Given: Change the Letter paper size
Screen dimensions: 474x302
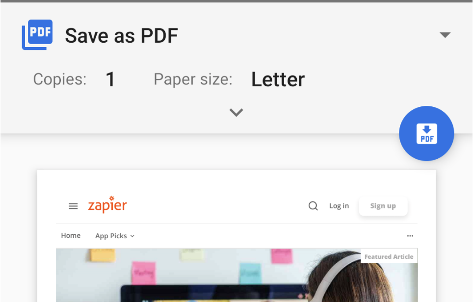Looking at the screenshot, I should 278,79.
